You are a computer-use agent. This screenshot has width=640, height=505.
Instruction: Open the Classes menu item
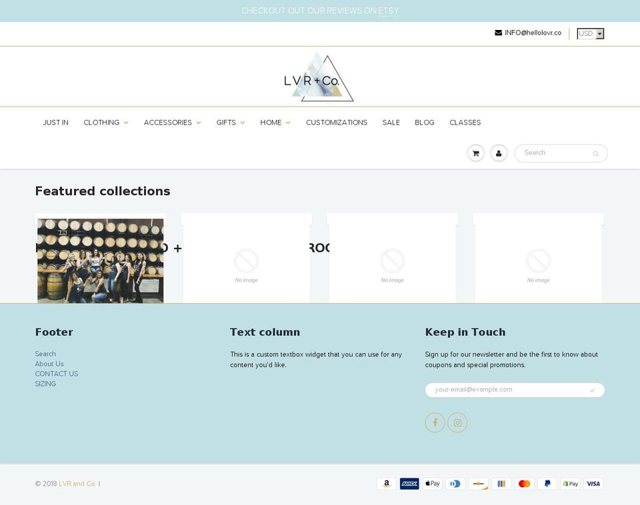[465, 123]
